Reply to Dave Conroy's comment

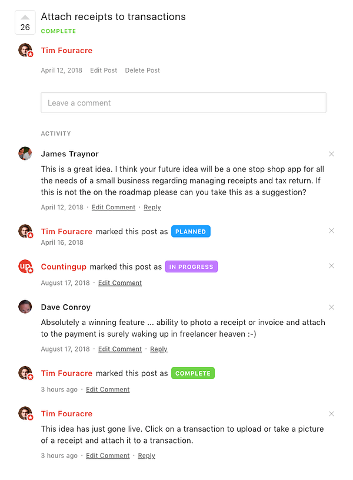point(159,349)
